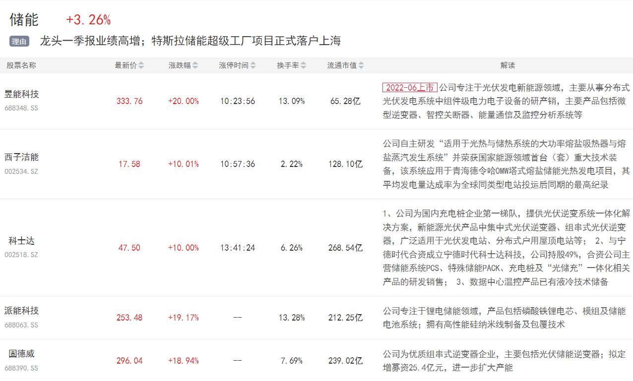
Task: Click the 换手率 header label
Action: click(x=288, y=65)
